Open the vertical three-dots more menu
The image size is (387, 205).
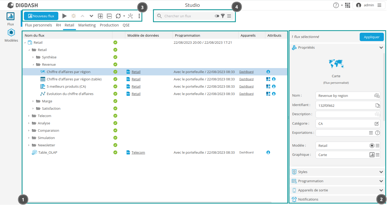click(x=139, y=16)
